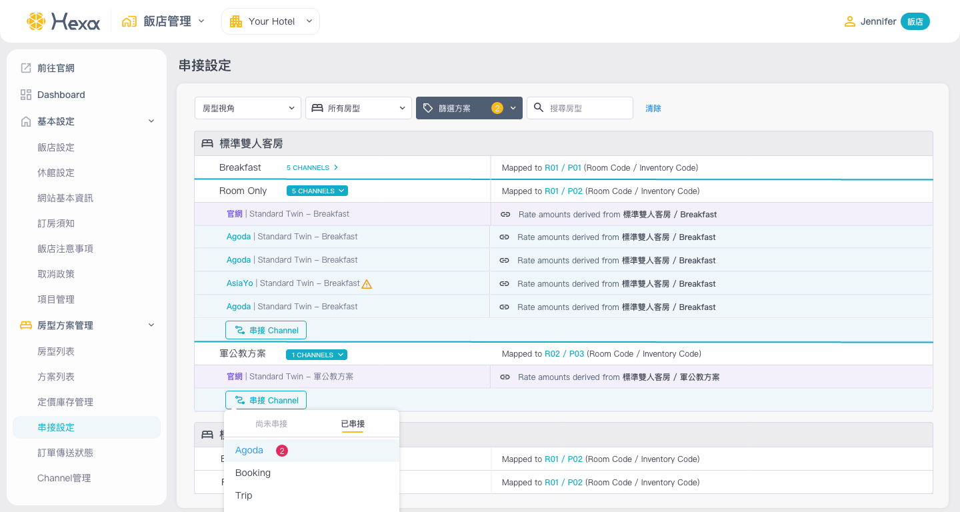960x512 pixels.
Task: Click the Dashboard grid icon
Action: [26, 95]
